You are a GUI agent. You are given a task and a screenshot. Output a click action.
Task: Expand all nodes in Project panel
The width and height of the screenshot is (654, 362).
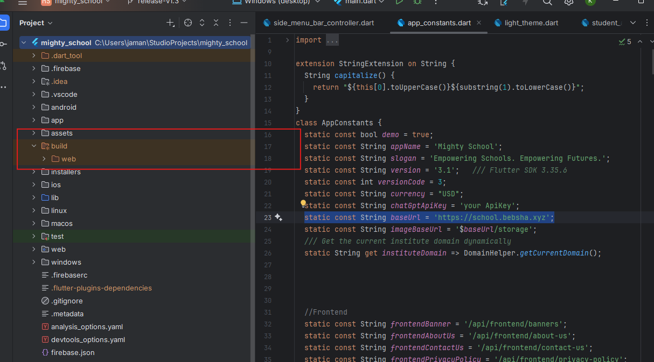click(x=202, y=23)
